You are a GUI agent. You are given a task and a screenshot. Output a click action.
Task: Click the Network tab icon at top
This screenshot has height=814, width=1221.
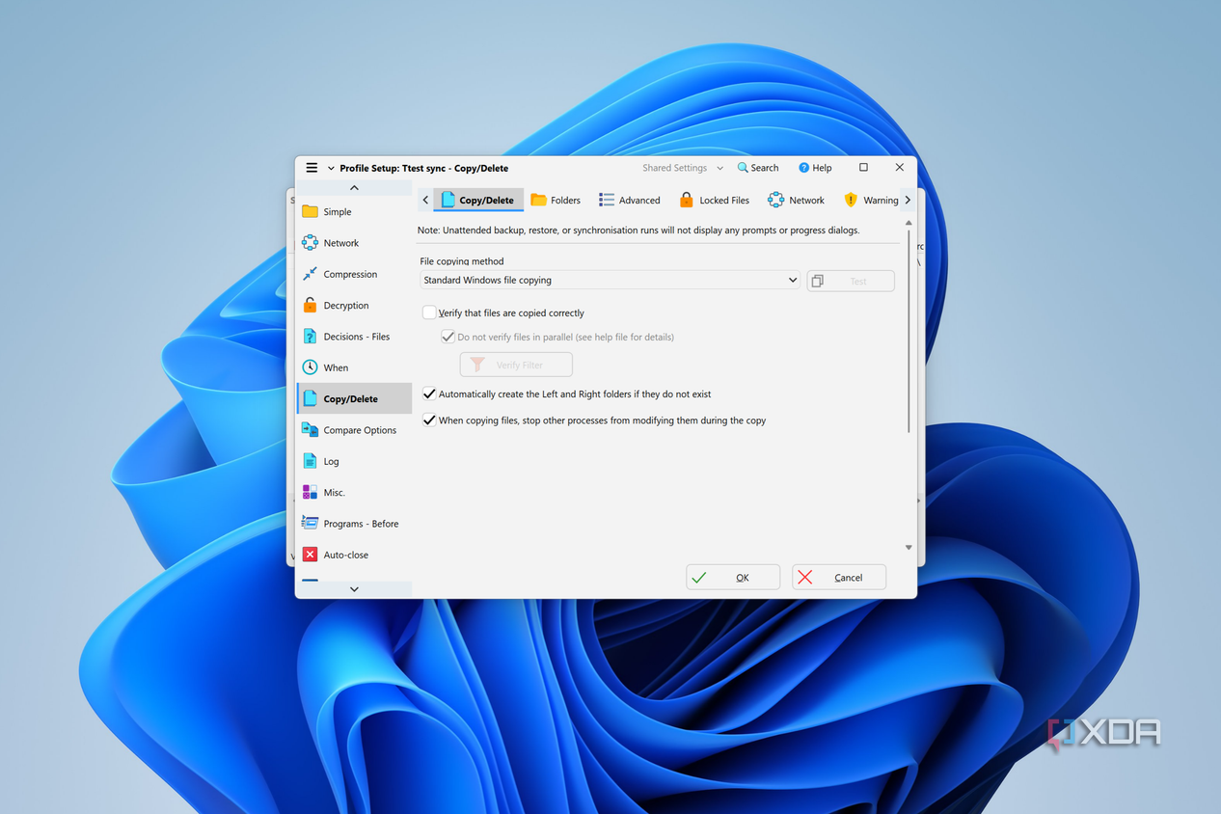[x=775, y=200]
